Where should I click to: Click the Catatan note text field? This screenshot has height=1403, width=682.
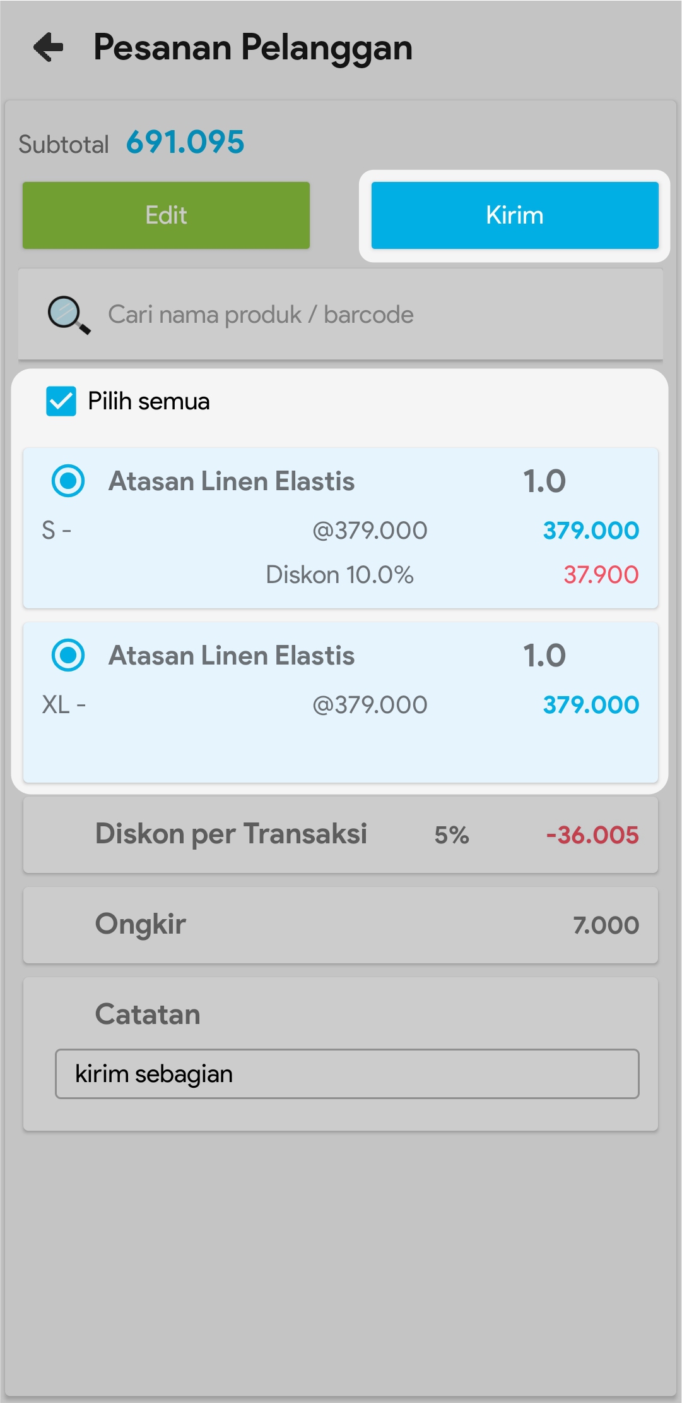347,1074
